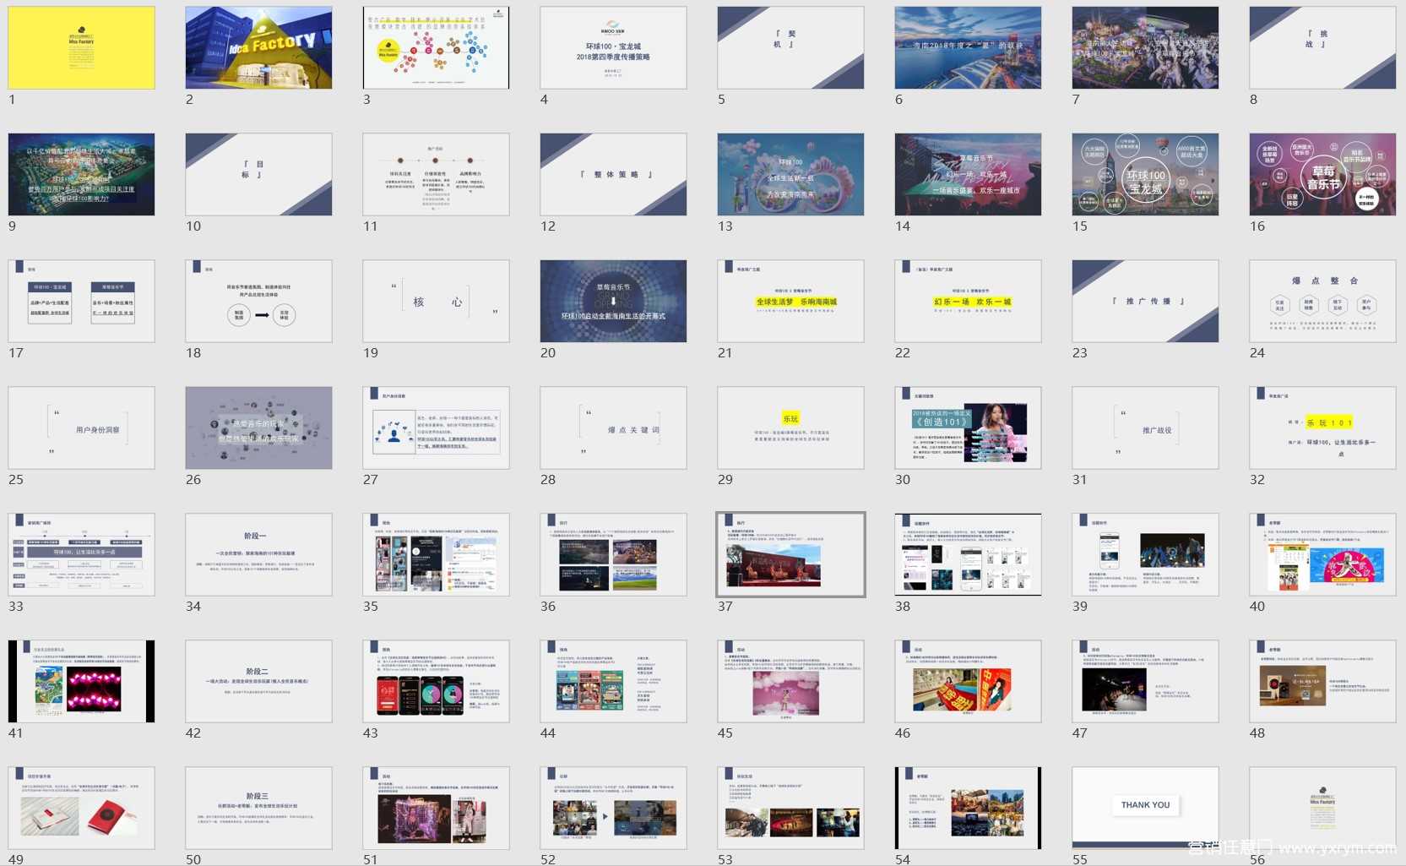This screenshot has width=1406, height=866.
Task: Select slide 11 with the three-dot timeline
Action: click(x=436, y=174)
